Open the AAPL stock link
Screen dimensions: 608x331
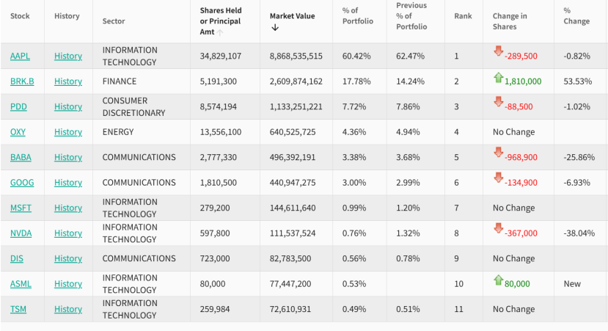(x=21, y=57)
